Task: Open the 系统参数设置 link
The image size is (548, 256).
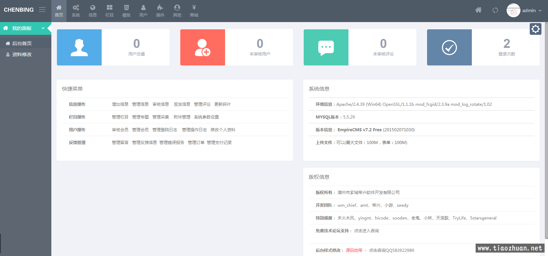Action: pyautogui.click(x=206, y=117)
